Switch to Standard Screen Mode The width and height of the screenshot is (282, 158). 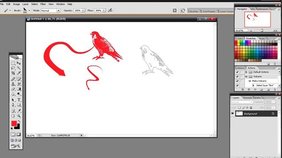click(12, 140)
